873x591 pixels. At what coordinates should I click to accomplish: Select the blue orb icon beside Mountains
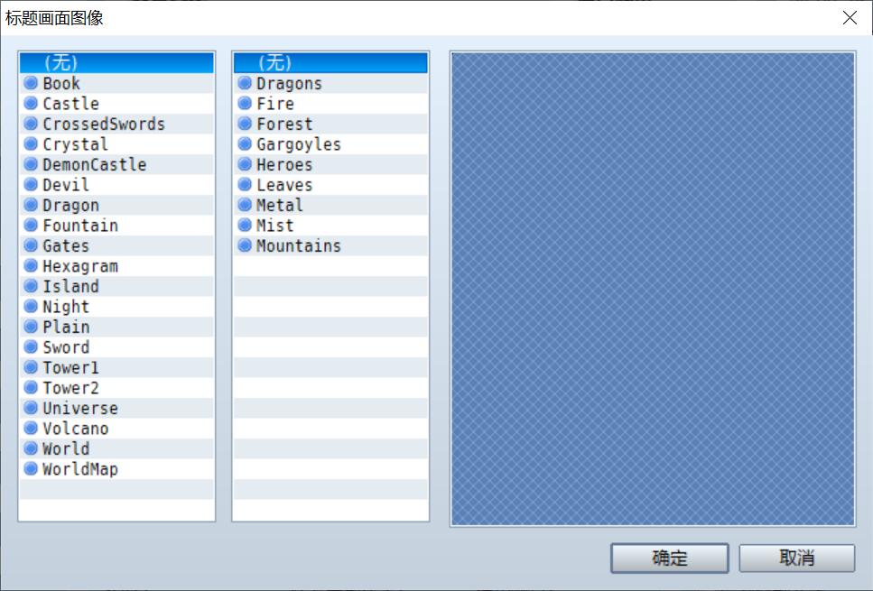245,245
